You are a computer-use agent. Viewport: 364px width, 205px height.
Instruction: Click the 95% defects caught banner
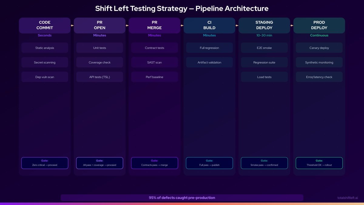pos(182,198)
